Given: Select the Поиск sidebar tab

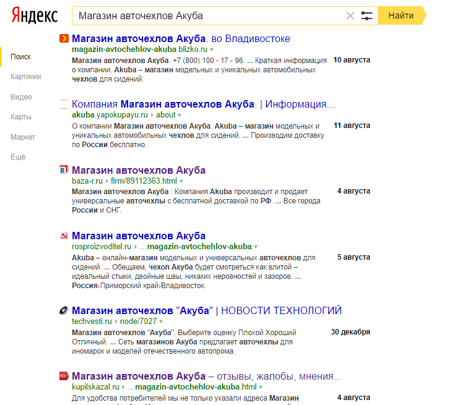Looking at the screenshot, I should (x=20, y=57).
